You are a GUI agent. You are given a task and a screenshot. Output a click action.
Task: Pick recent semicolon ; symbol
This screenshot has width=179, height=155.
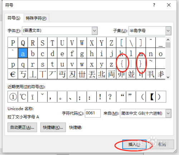82,97
